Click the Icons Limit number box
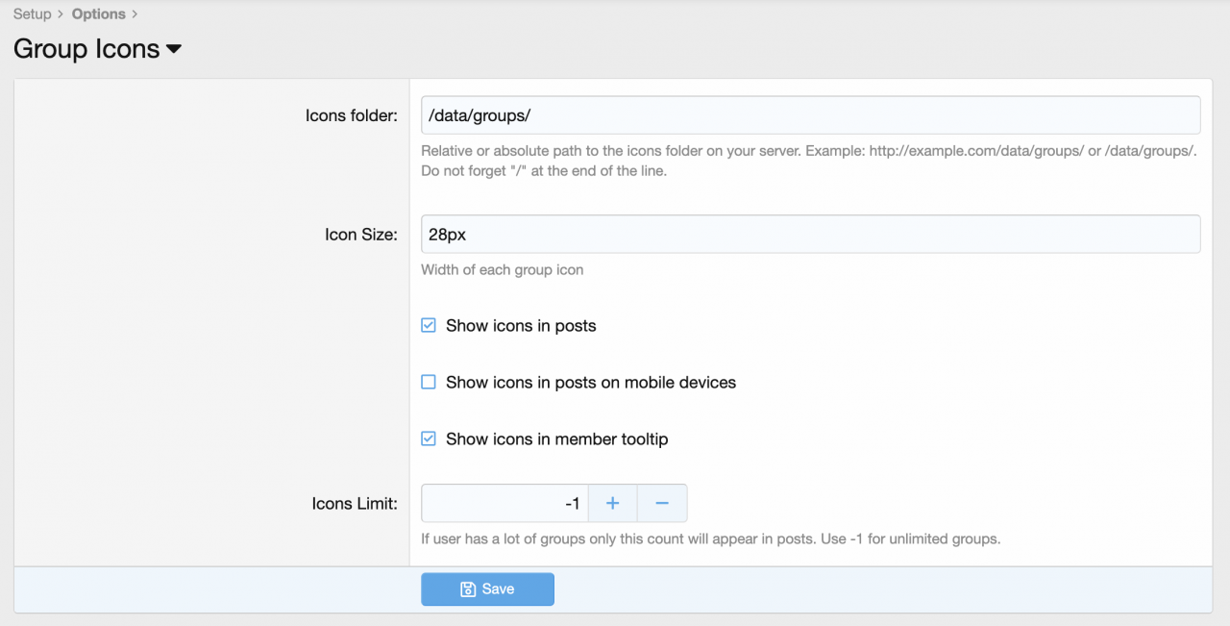Screen dimensions: 1230x626 (x=504, y=503)
